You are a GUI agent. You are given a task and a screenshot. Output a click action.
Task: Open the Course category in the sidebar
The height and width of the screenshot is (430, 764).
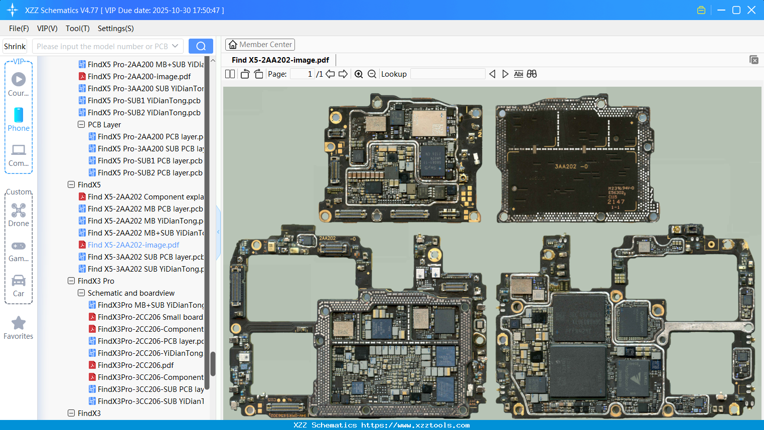point(19,84)
